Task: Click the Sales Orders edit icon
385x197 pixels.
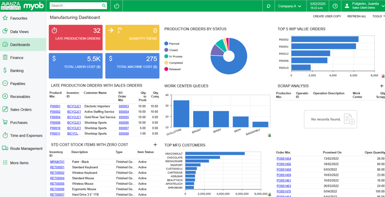Action: (x=5, y=110)
